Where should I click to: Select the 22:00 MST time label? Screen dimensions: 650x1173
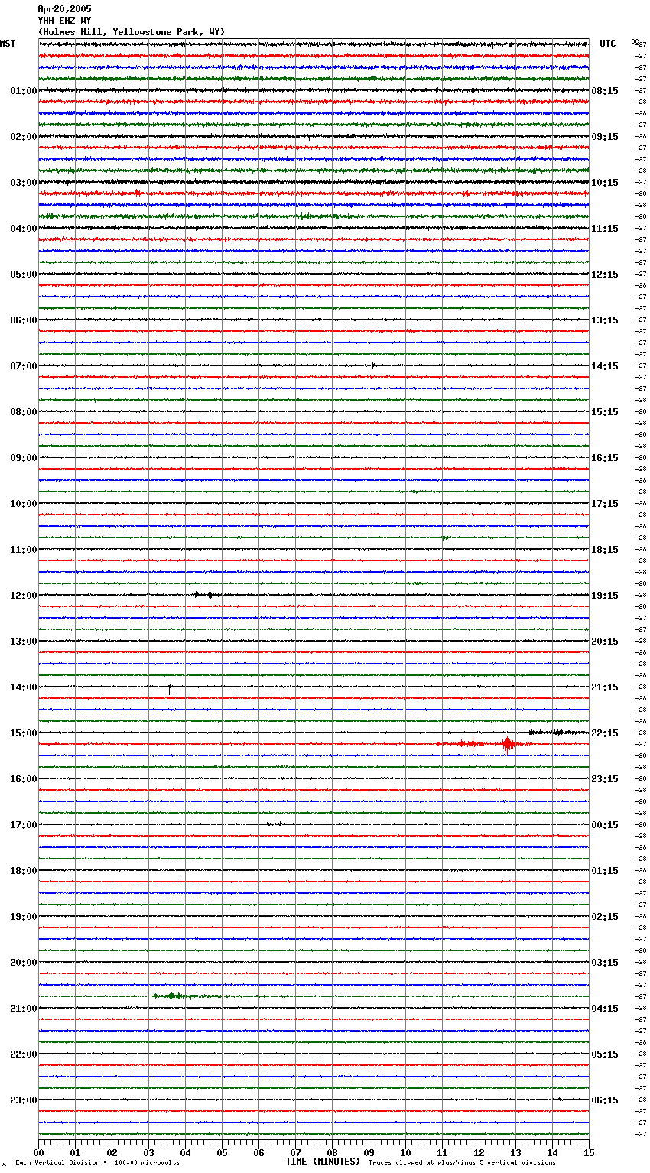(24, 1054)
